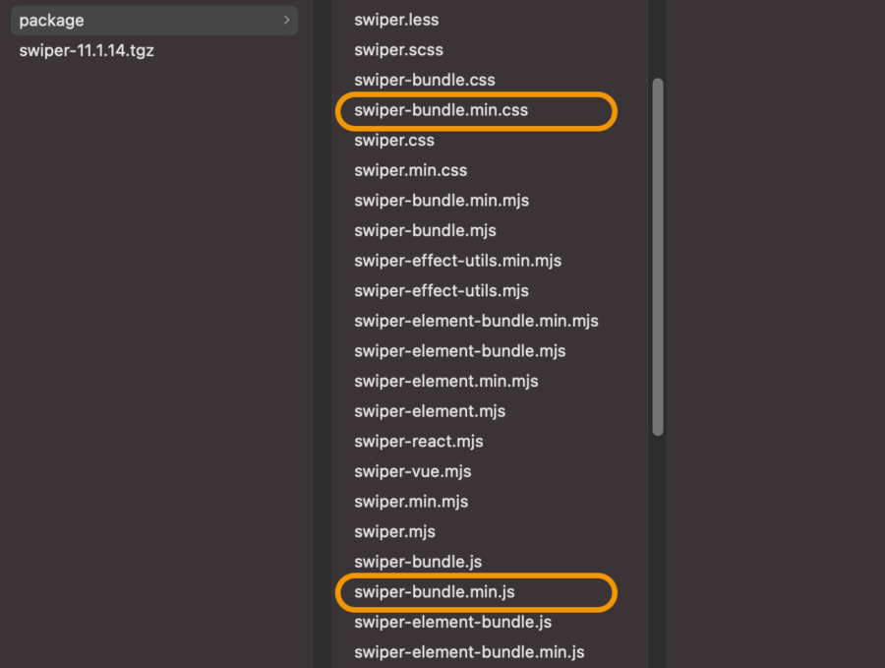Viewport: 885px width, 668px height.
Task: Select highlighted swiper-bundle.min.css file
Action: click(441, 110)
